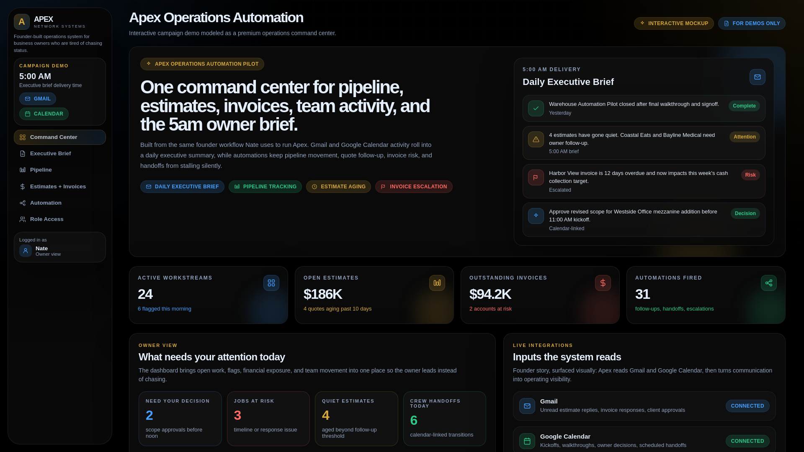The width and height of the screenshot is (804, 452).
Task: Click 'Calendar-linked' note under Westside item
Action: [567, 229]
